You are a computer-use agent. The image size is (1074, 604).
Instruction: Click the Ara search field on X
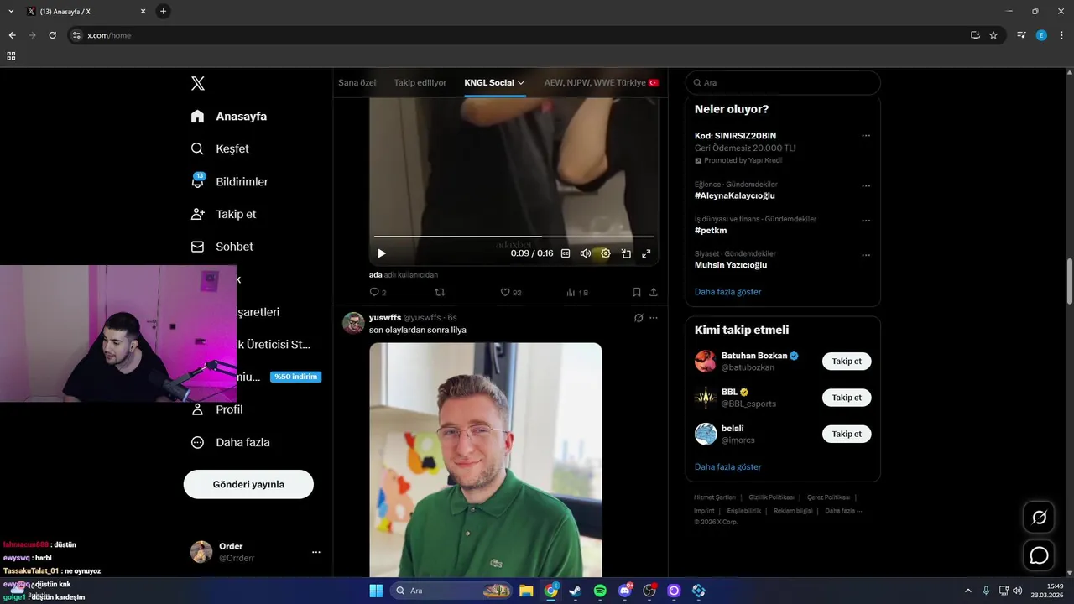[783, 82]
